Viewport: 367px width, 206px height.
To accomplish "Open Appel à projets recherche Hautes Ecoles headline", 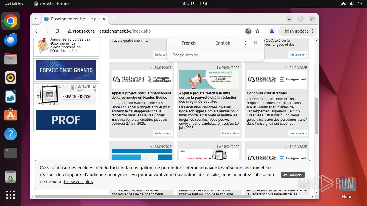I will [141, 95].
